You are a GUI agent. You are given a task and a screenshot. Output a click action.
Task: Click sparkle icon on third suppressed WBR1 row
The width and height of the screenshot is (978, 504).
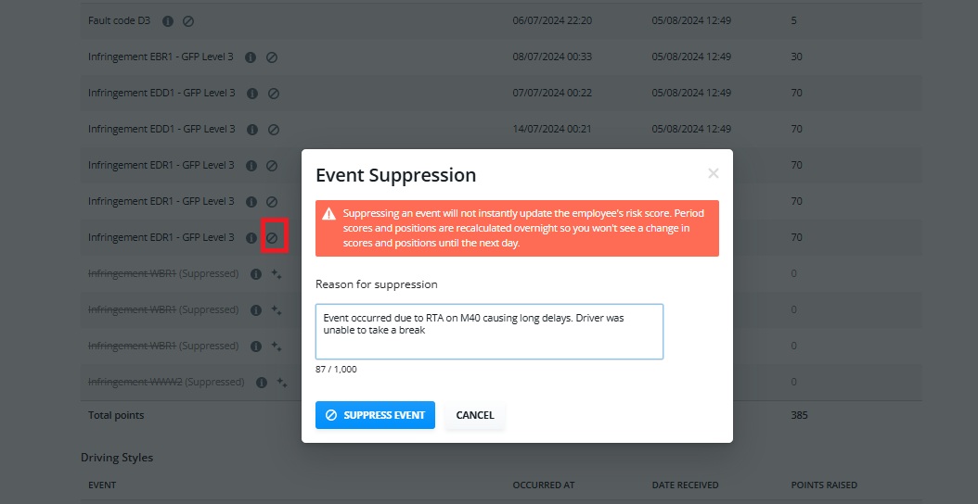pyautogui.click(x=277, y=346)
